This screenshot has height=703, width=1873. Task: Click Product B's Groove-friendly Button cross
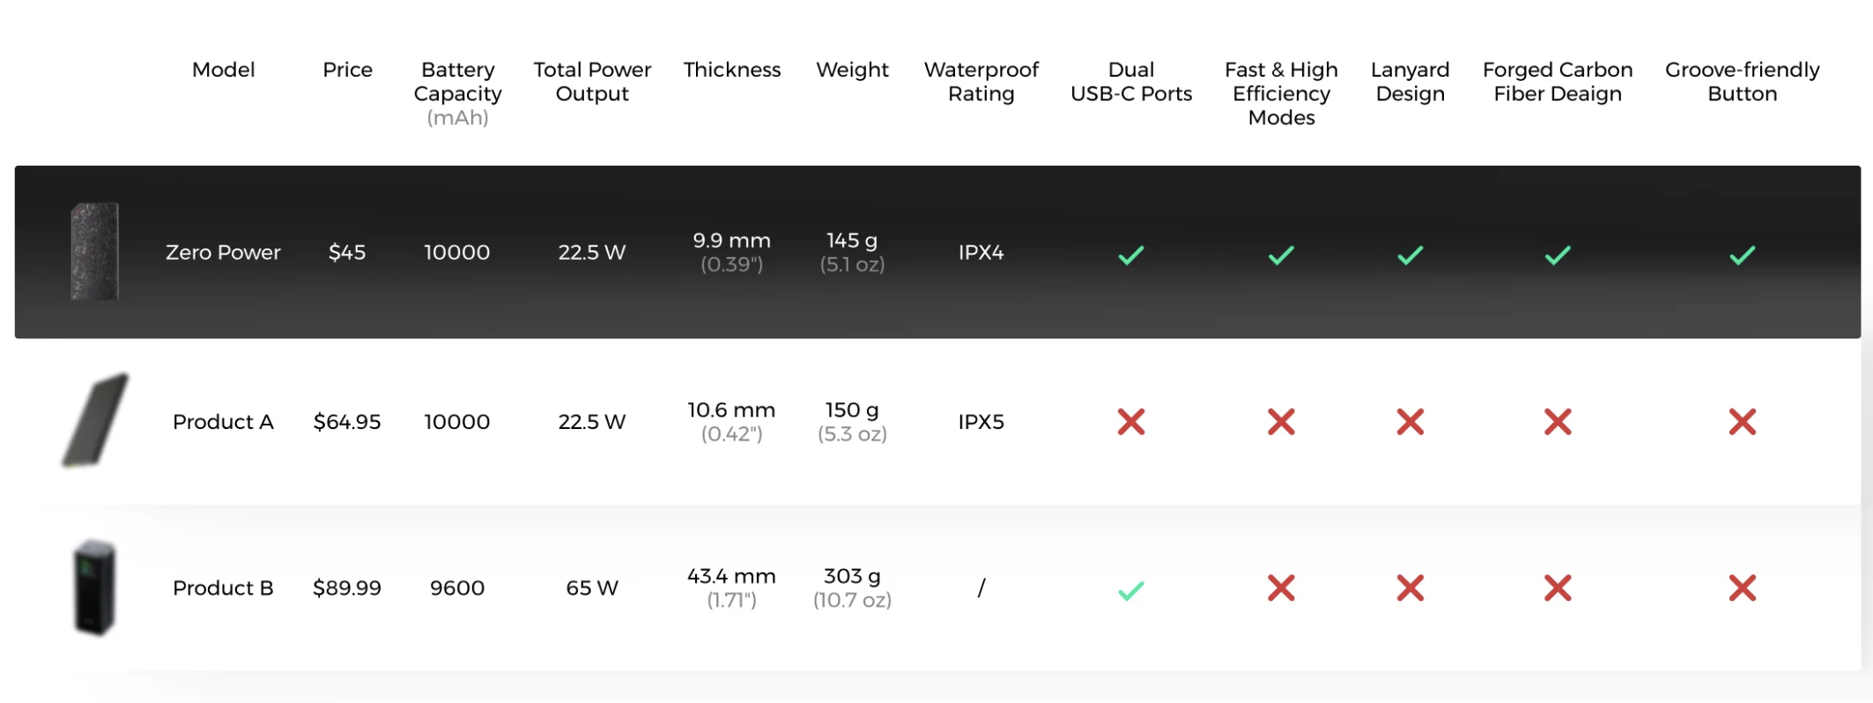tap(1742, 588)
